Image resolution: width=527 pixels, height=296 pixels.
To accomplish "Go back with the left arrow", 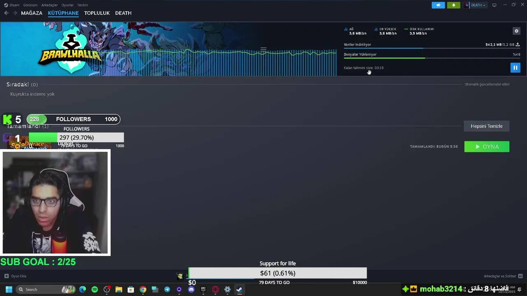I will coord(6,13).
